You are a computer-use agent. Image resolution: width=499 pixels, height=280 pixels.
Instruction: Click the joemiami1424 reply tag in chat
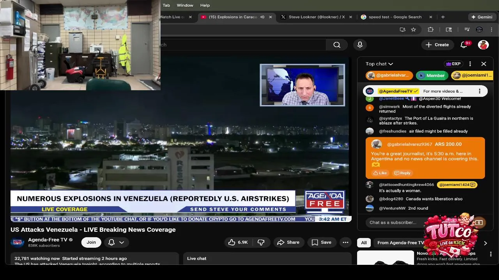pos(457,185)
